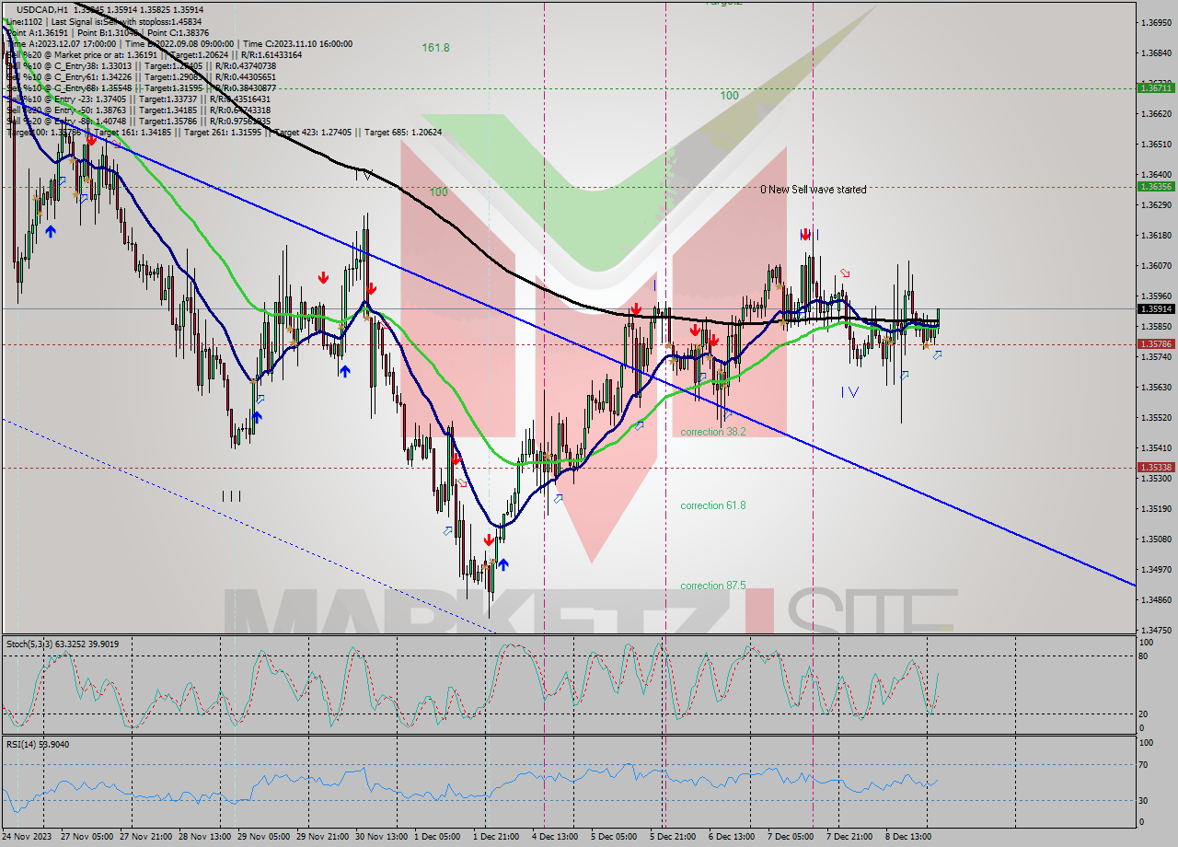Click the blue buy arrow at the 1 Dec bottom
The height and width of the screenshot is (847, 1178).
(503, 564)
